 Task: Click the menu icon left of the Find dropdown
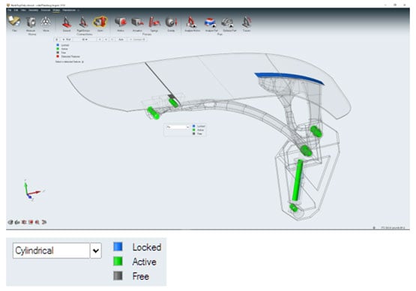pos(56,40)
